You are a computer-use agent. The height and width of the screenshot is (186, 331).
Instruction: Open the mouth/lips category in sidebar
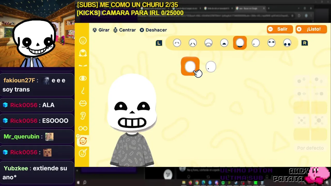[83, 103]
